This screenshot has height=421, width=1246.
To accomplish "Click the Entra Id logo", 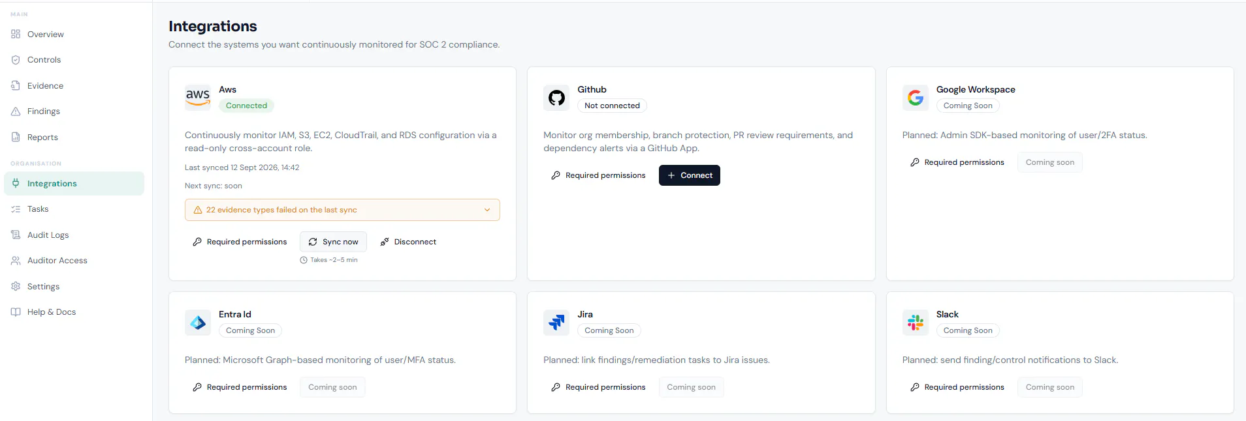I will coord(198,323).
